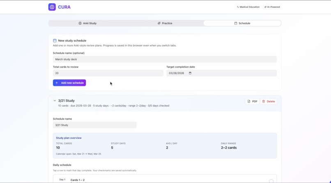Image resolution: width=331 pixels, height=183 pixels.
Task: Mark Day 1 Cards 1 – 2 complete
Action: [271, 181]
